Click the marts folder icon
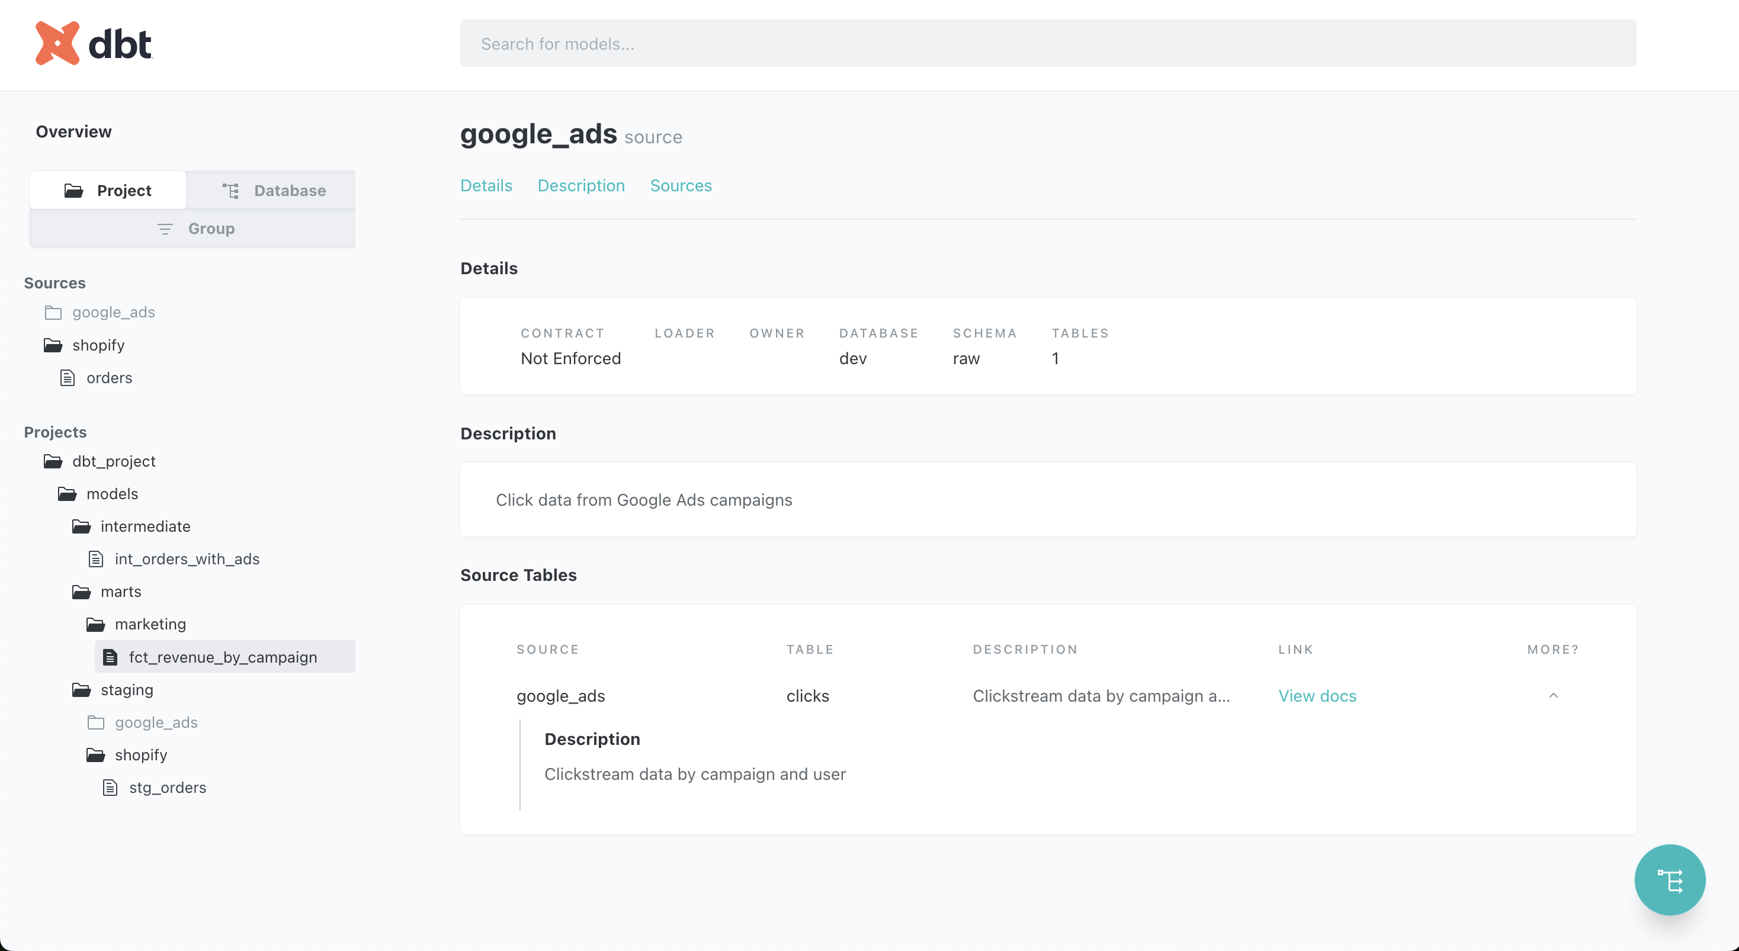Viewport: 1739px width, 951px height. tap(81, 592)
